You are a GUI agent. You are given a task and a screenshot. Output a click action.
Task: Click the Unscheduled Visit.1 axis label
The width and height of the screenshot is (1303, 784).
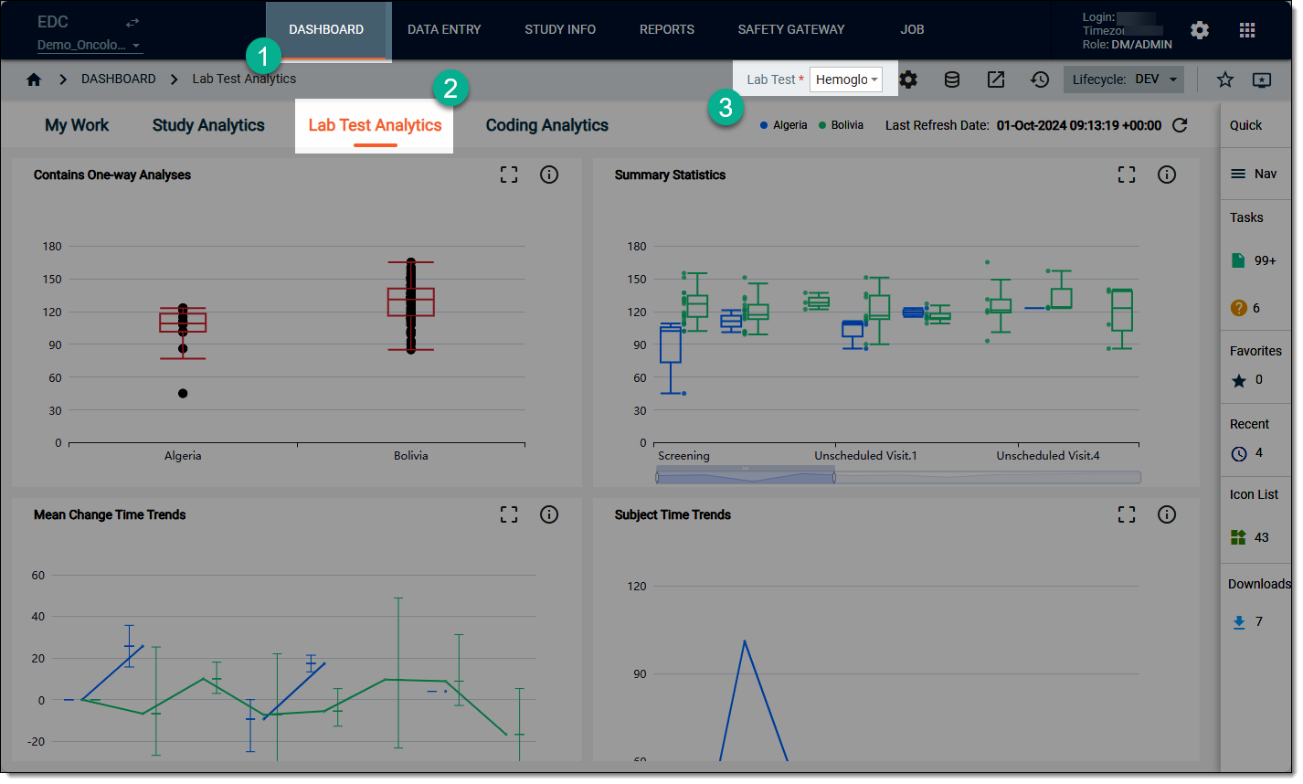tap(865, 456)
